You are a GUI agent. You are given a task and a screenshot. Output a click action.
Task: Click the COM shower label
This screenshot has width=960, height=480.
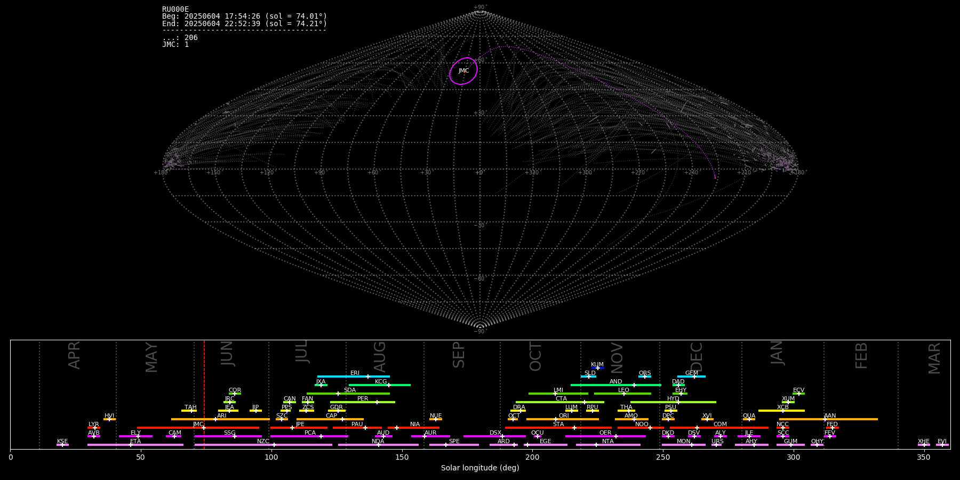point(720,425)
